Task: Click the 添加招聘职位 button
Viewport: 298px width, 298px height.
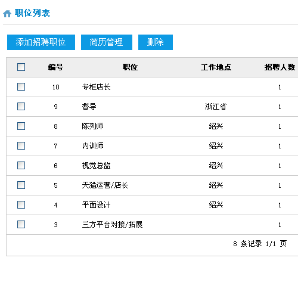Action: (x=41, y=42)
